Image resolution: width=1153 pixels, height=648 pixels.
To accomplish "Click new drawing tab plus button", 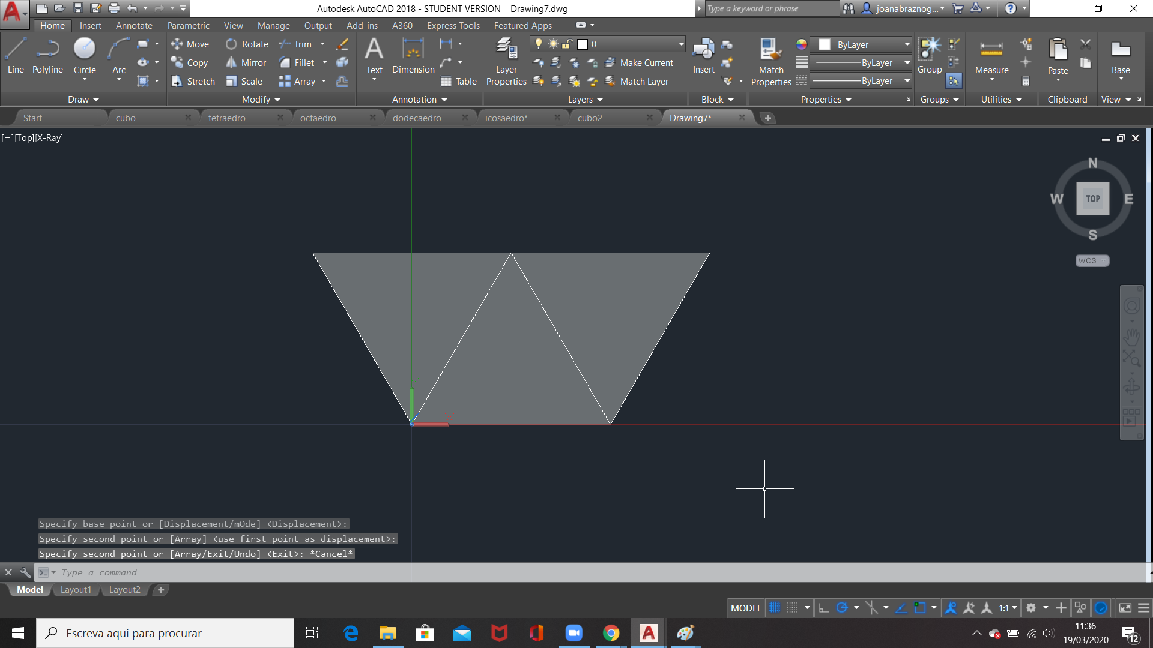I will pyautogui.click(x=767, y=118).
